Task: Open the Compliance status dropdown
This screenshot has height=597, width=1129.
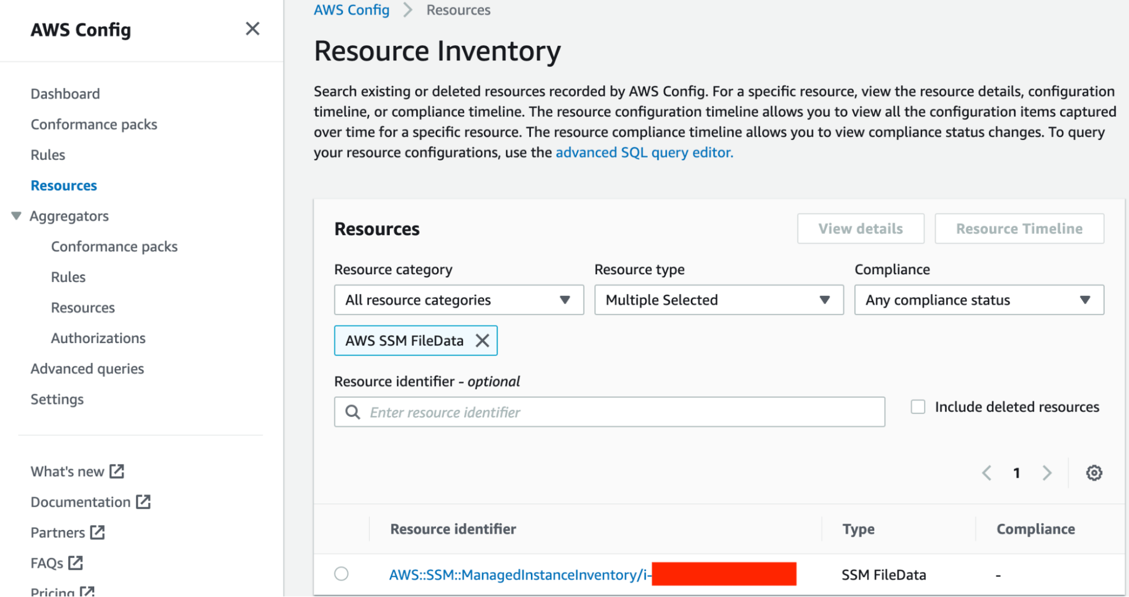Action: (978, 300)
